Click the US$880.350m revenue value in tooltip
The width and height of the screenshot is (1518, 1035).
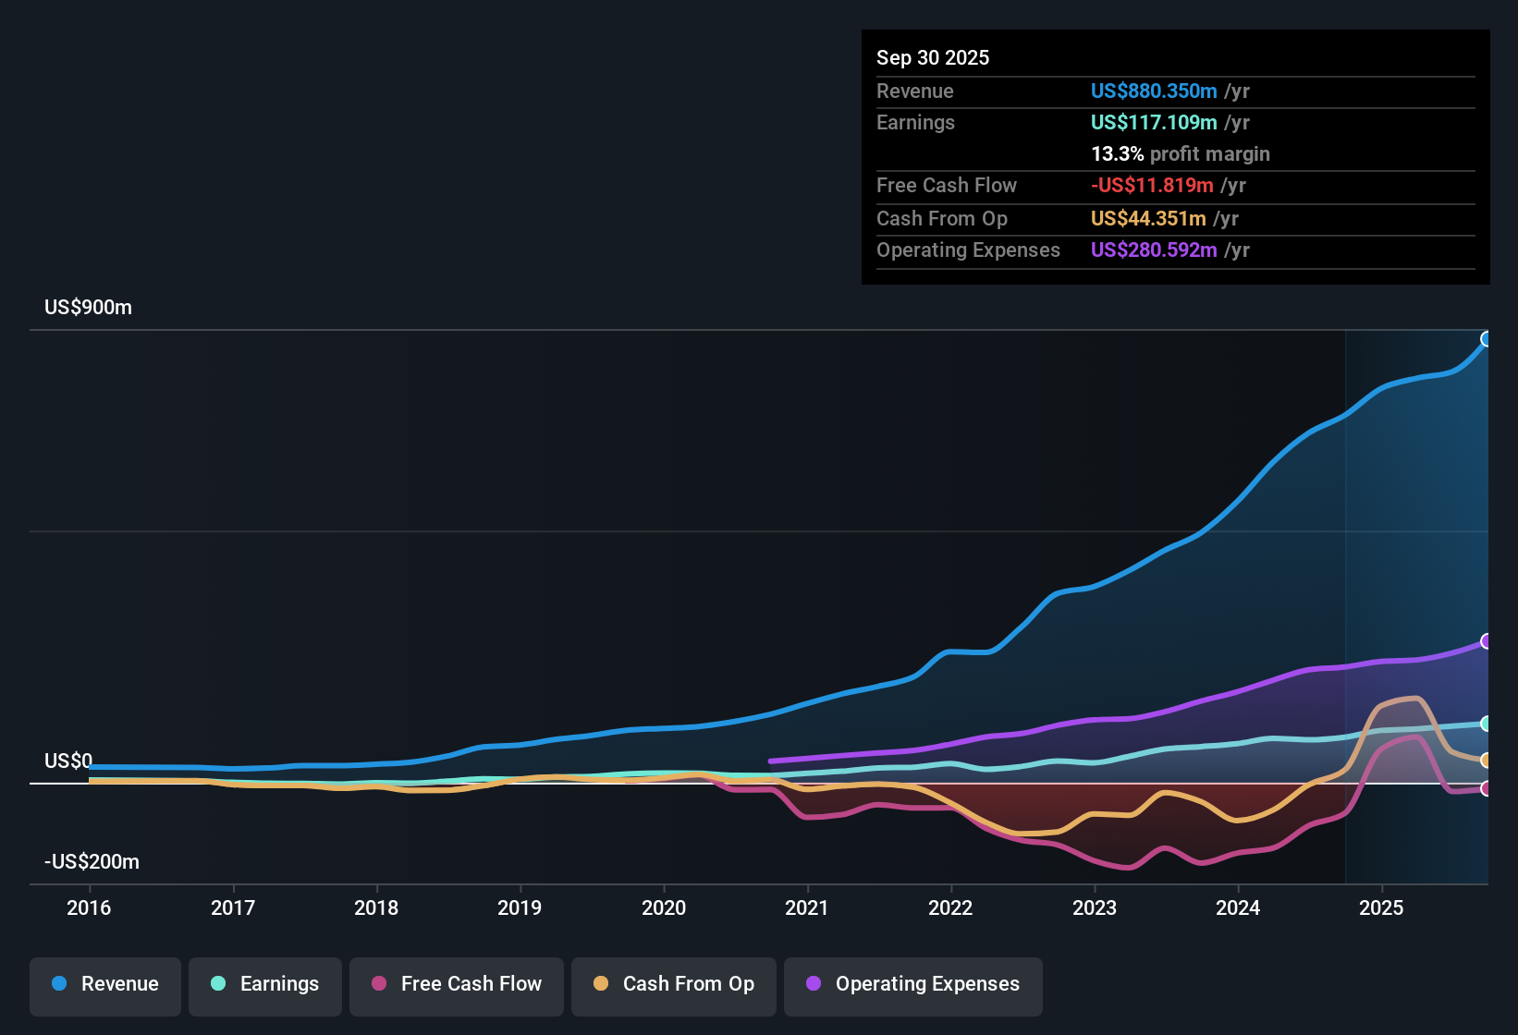click(x=1153, y=91)
